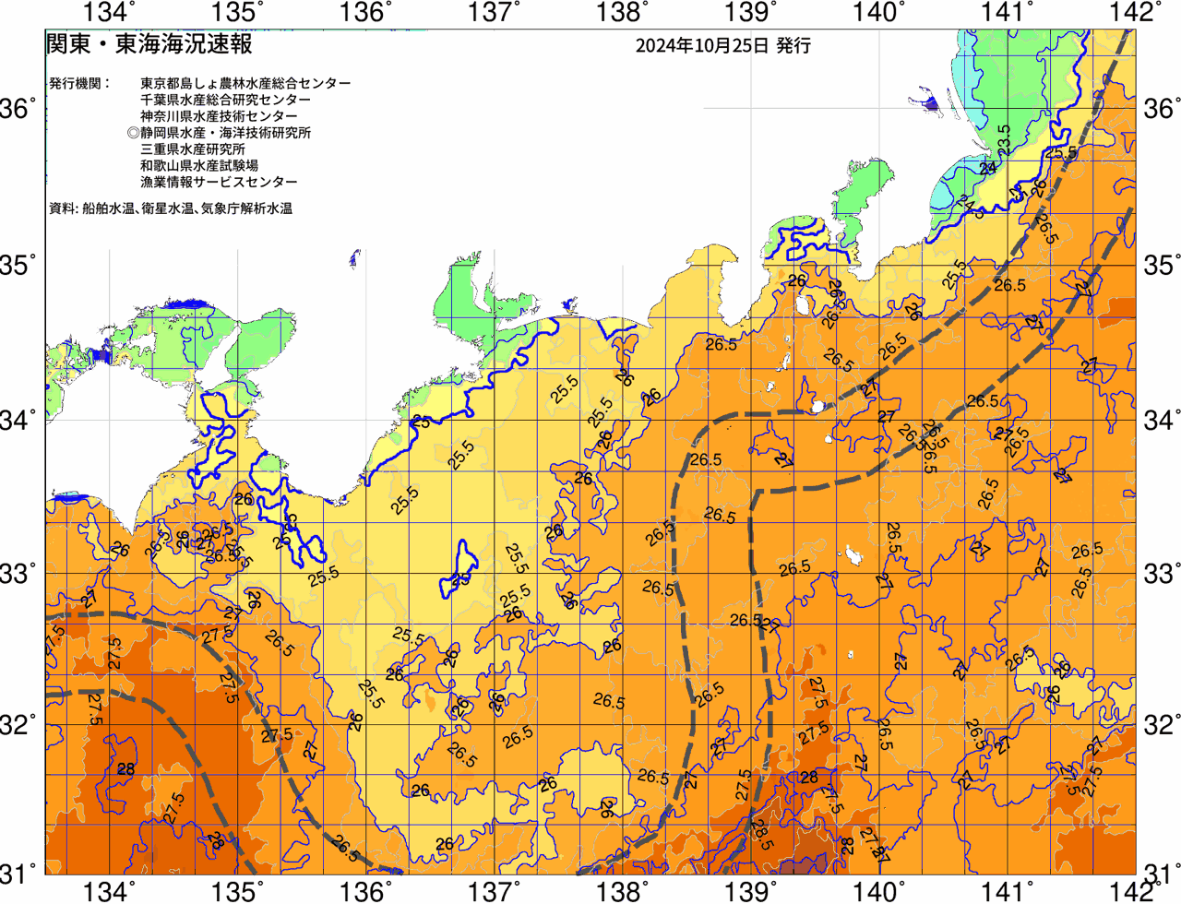
Task: Click the 136° longitude label on bottom axis
Action: pos(366,891)
